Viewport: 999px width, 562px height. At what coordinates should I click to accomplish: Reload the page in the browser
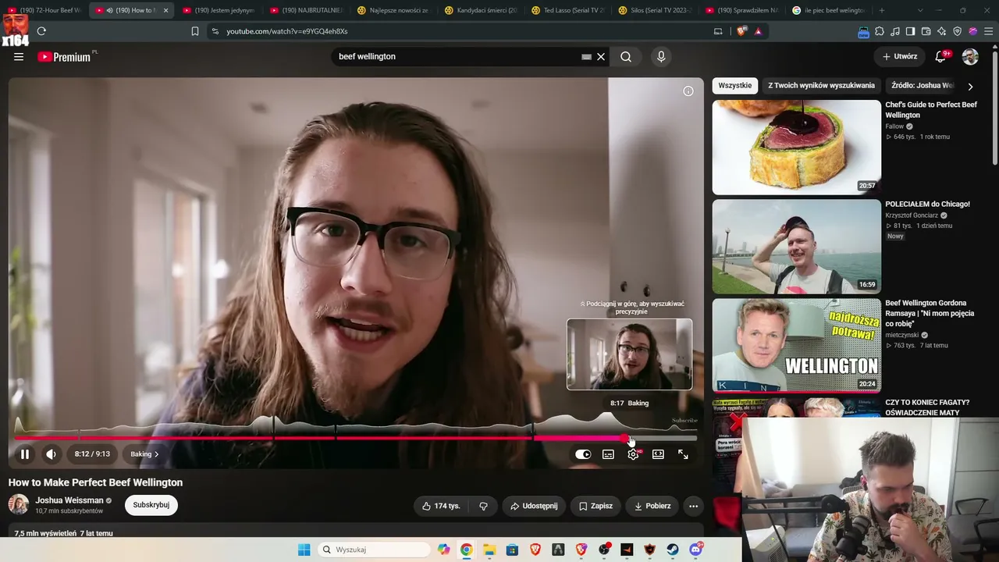[x=41, y=31]
